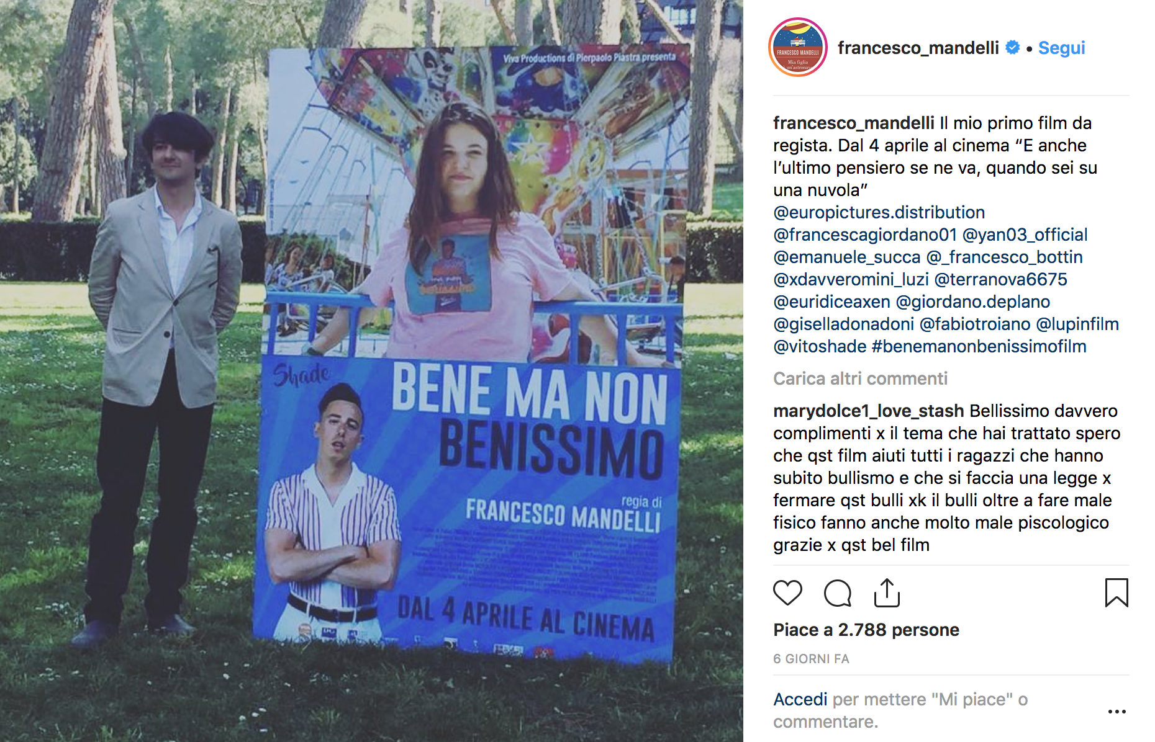The height and width of the screenshot is (742, 1155).
Task: Open francesco_mandelli username in header
Action: click(x=918, y=48)
